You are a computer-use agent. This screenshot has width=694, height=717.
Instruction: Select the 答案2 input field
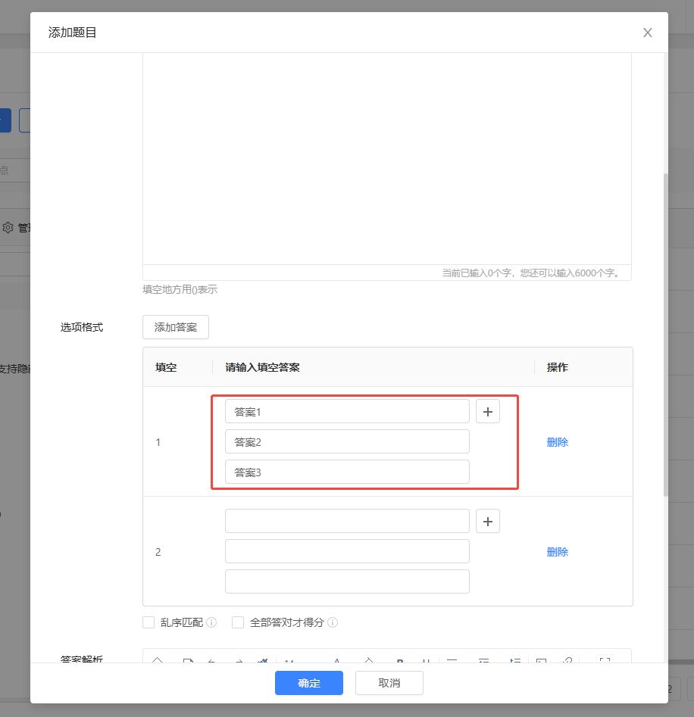(347, 441)
